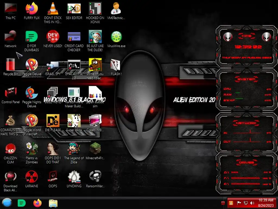Click the SYSTEM gadget's RAM usage line
The height and width of the screenshot is (209, 278).
click(x=247, y=94)
